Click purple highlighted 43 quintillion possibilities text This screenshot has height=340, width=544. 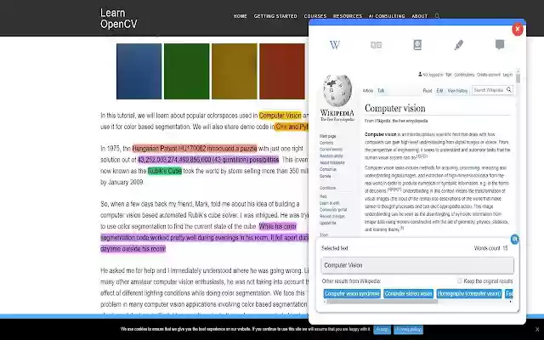[208, 160]
